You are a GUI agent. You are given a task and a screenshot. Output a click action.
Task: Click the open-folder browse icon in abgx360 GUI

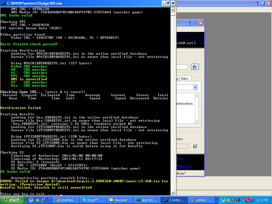[x=195, y=67]
